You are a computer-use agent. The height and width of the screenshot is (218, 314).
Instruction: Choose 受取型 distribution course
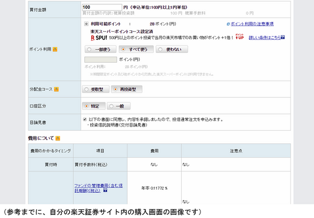[96, 89]
